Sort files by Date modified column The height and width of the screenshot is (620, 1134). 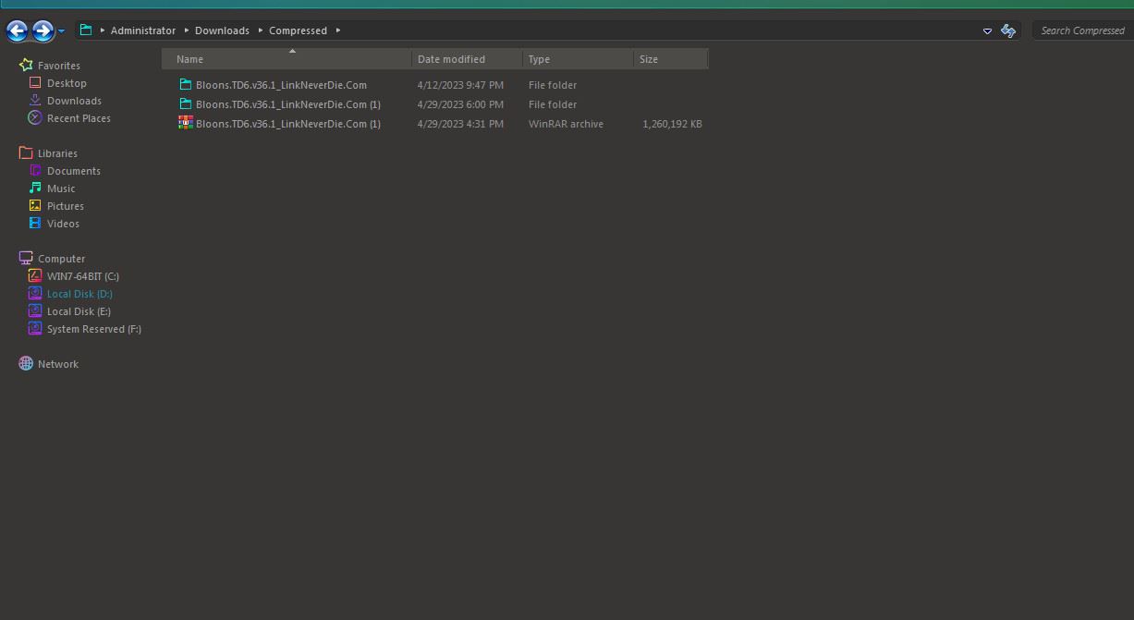point(467,59)
